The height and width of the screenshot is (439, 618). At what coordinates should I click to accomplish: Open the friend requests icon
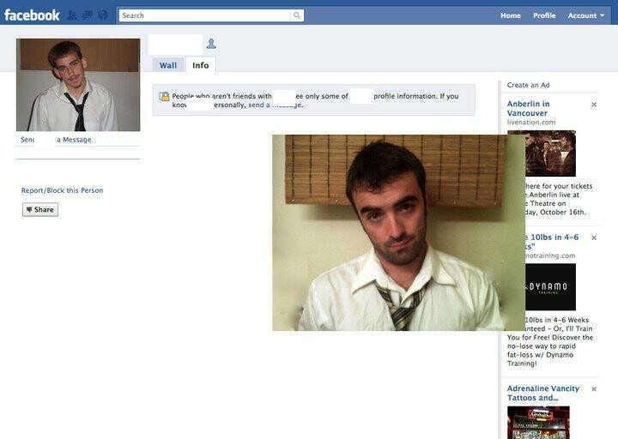click(x=72, y=15)
